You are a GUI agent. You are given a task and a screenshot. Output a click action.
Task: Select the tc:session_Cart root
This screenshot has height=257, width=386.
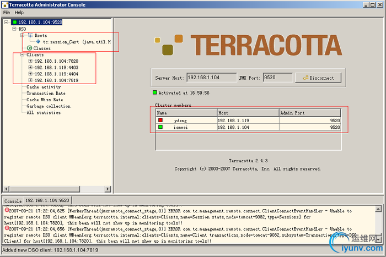click(x=77, y=42)
